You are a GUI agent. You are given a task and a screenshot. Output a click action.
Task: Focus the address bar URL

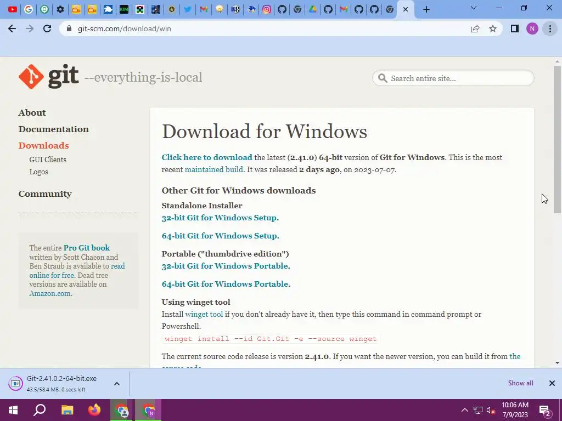coord(125,29)
